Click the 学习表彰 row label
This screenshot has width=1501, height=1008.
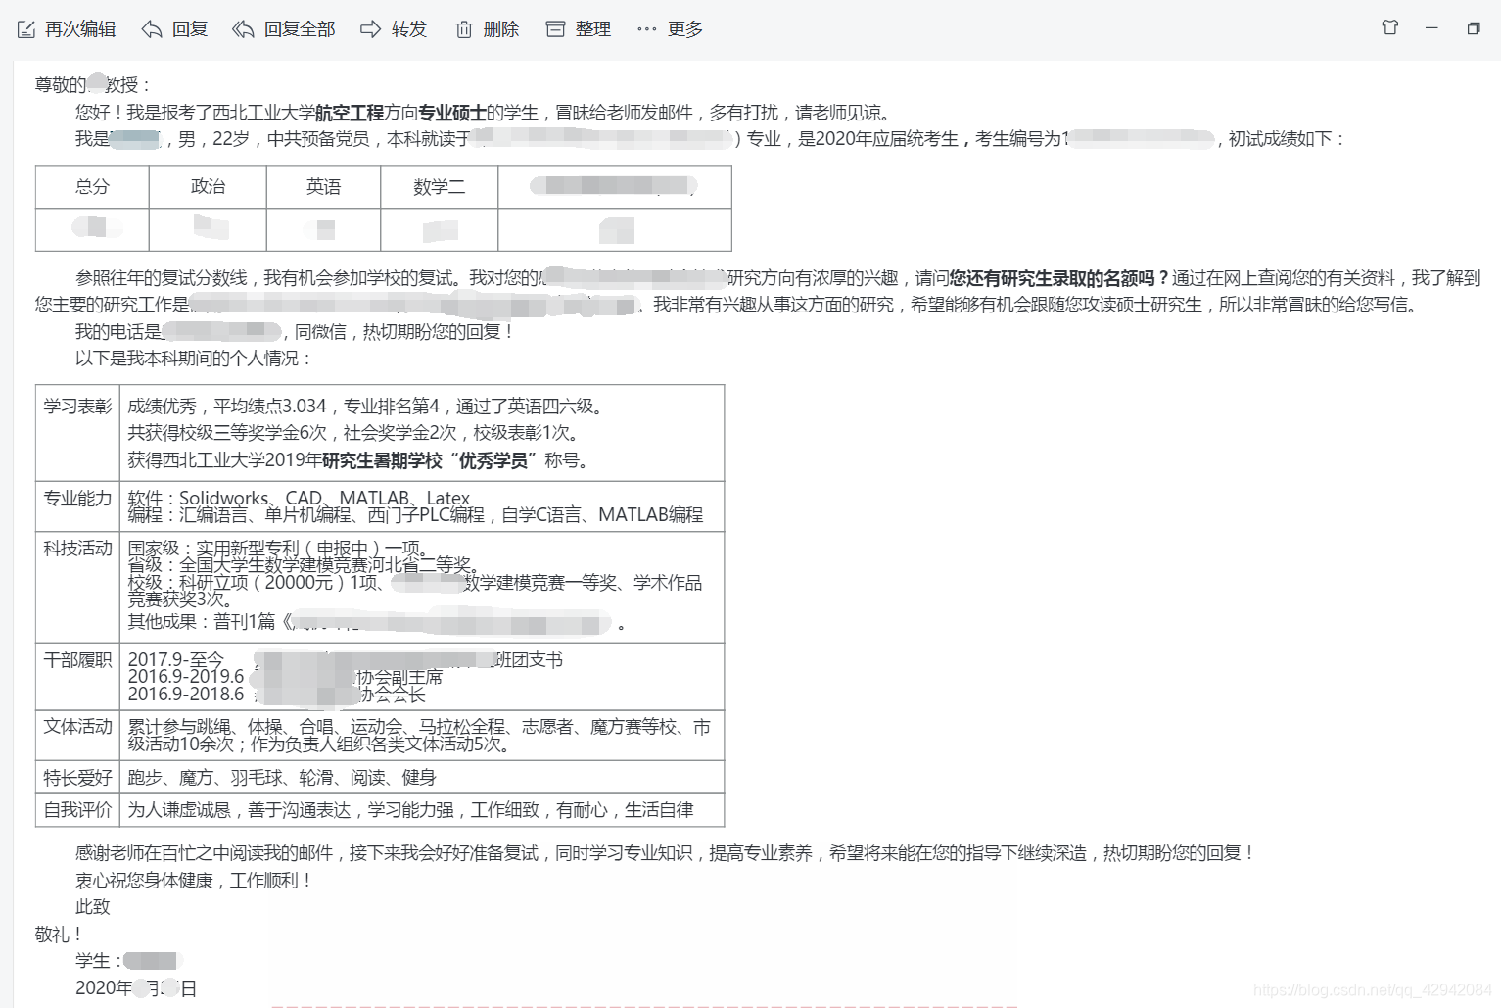coord(77,407)
